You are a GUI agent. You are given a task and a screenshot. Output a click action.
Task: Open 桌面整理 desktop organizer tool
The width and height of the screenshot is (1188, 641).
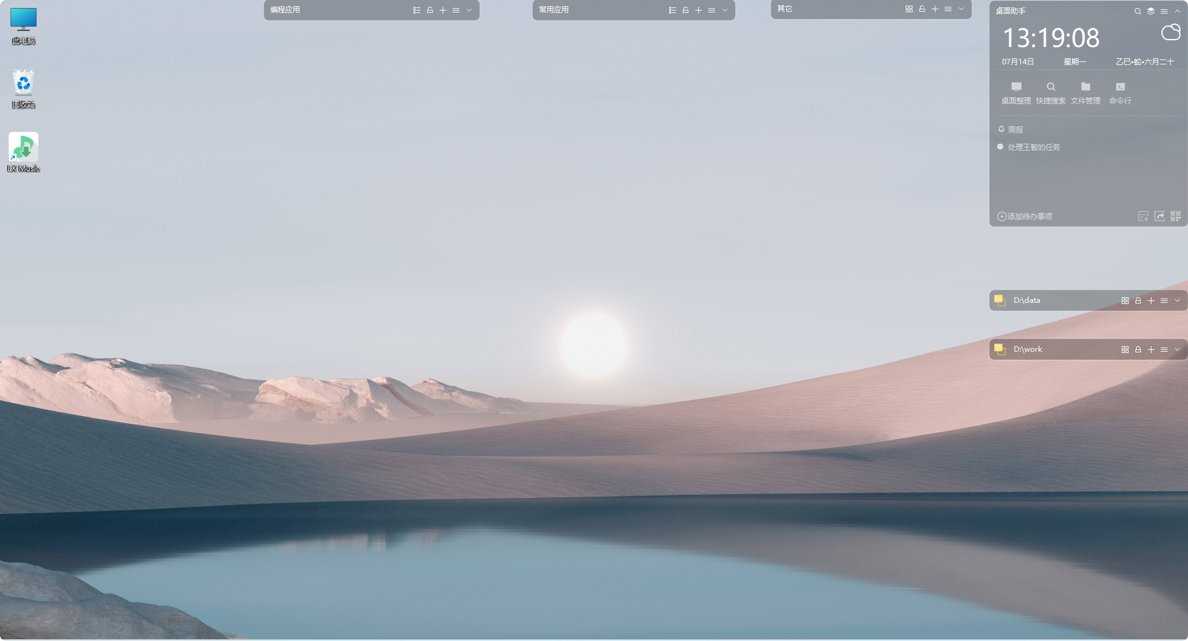(1016, 92)
